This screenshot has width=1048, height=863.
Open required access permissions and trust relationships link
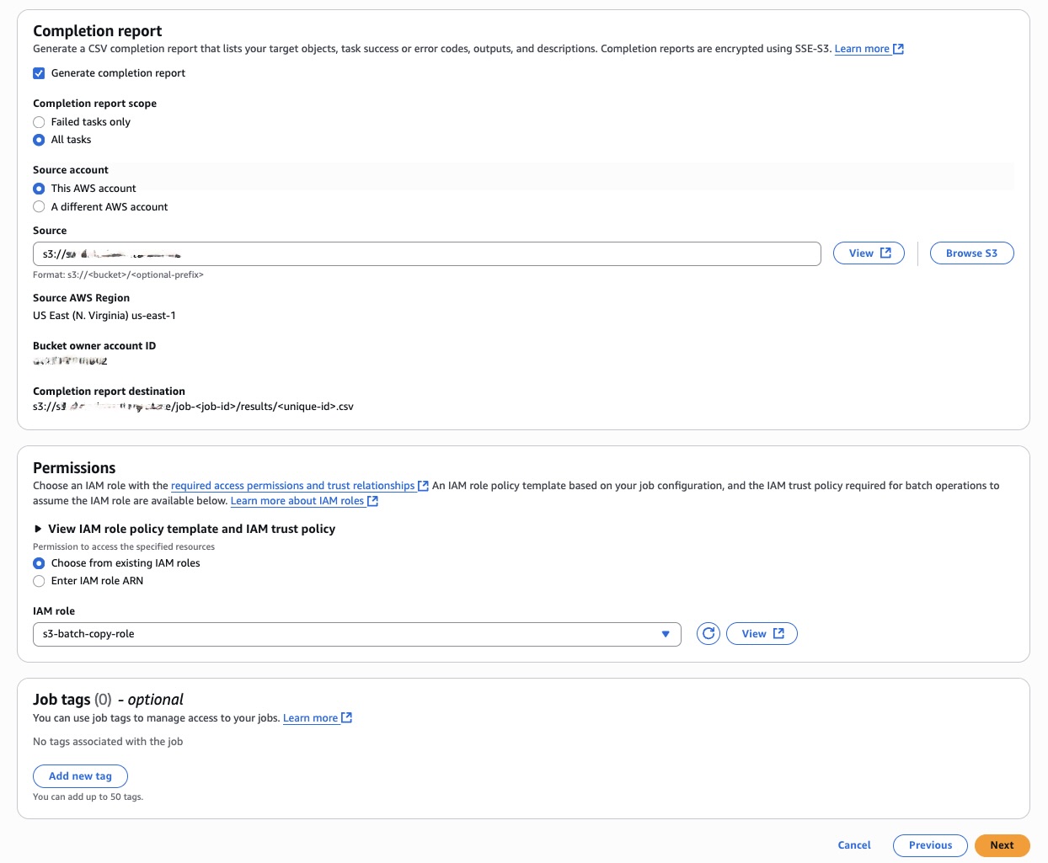[292, 486]
